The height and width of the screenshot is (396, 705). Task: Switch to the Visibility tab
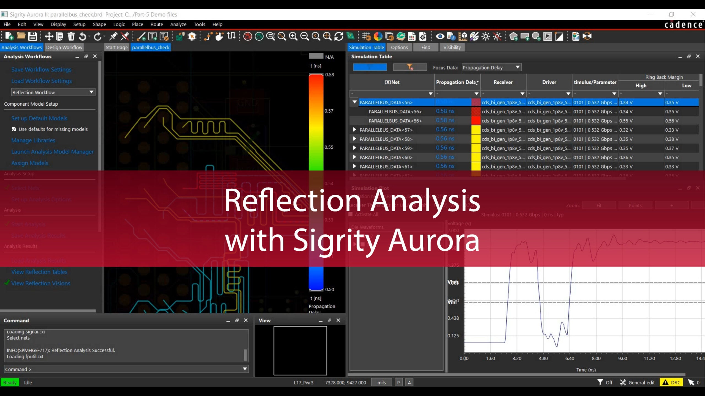(x=452, y=47)
